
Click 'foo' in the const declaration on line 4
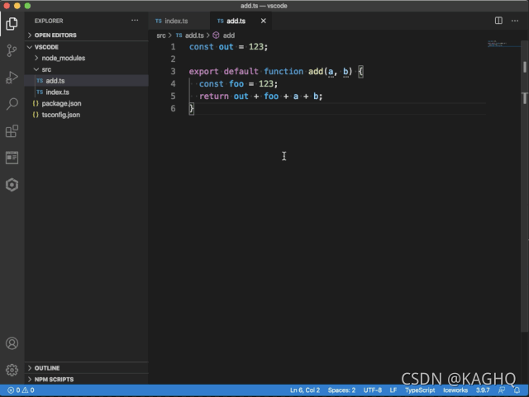(x=236, y=84)
